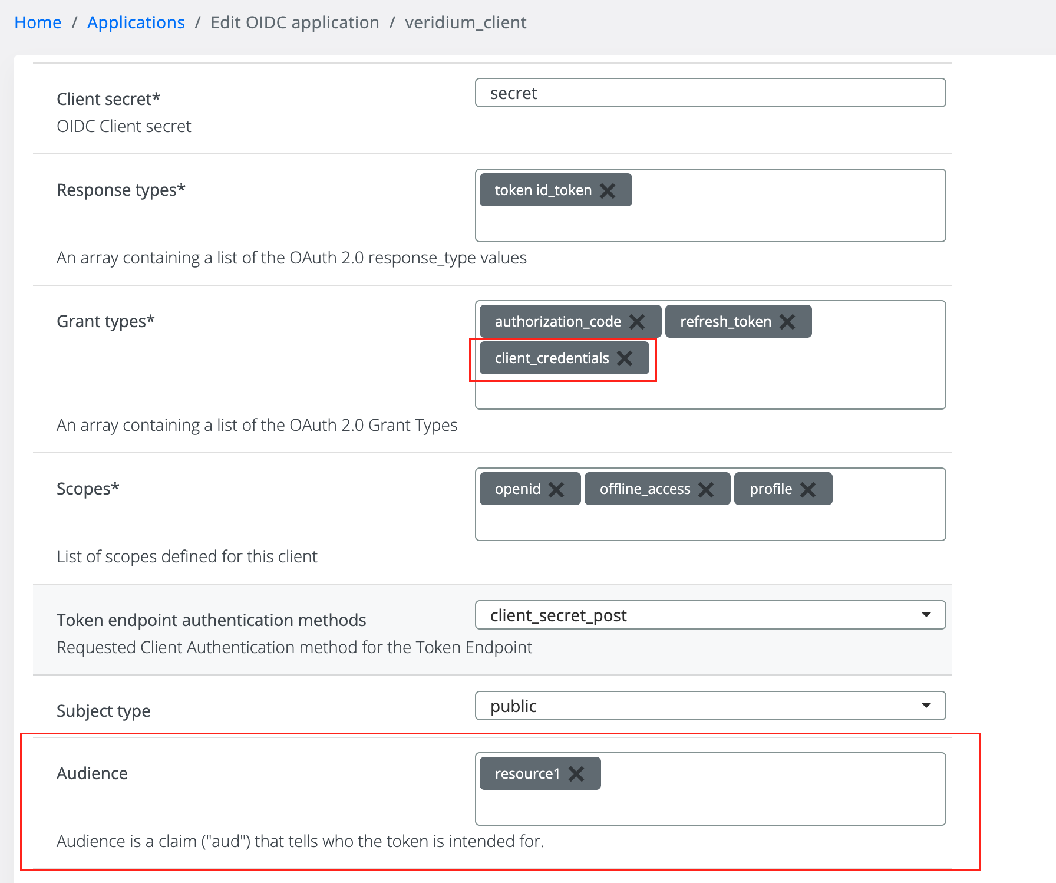Viewport: 1056px width, 883px height.
Task: Click into the Client secret field
Action: (x=710, y=93)
